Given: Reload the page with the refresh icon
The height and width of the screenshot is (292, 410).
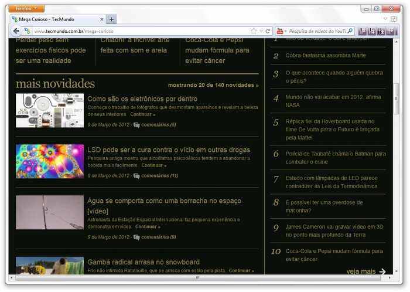Looking at the screenshot, I should tap(268, 31).
